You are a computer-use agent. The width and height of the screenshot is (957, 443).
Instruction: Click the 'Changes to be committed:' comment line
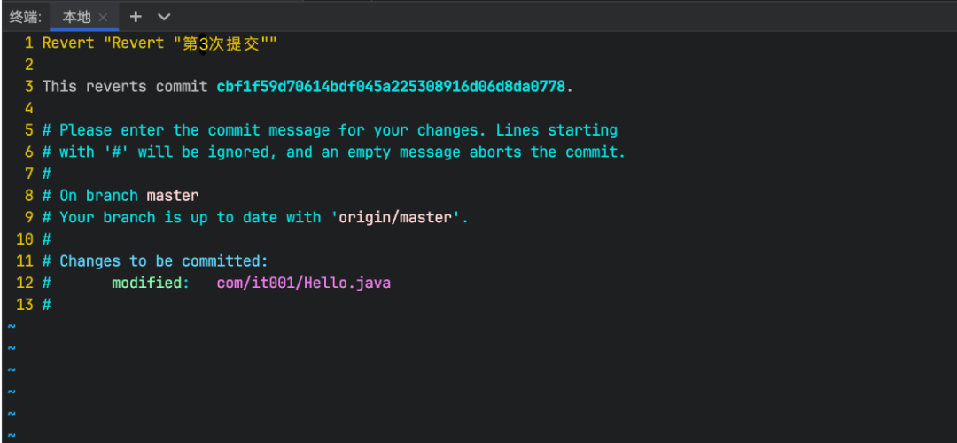tap(163, 261)
